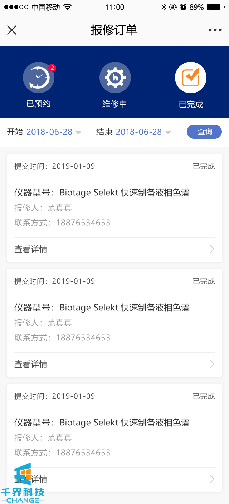
Task: Open the 维修中 gear icon
Action: (115, 78)
